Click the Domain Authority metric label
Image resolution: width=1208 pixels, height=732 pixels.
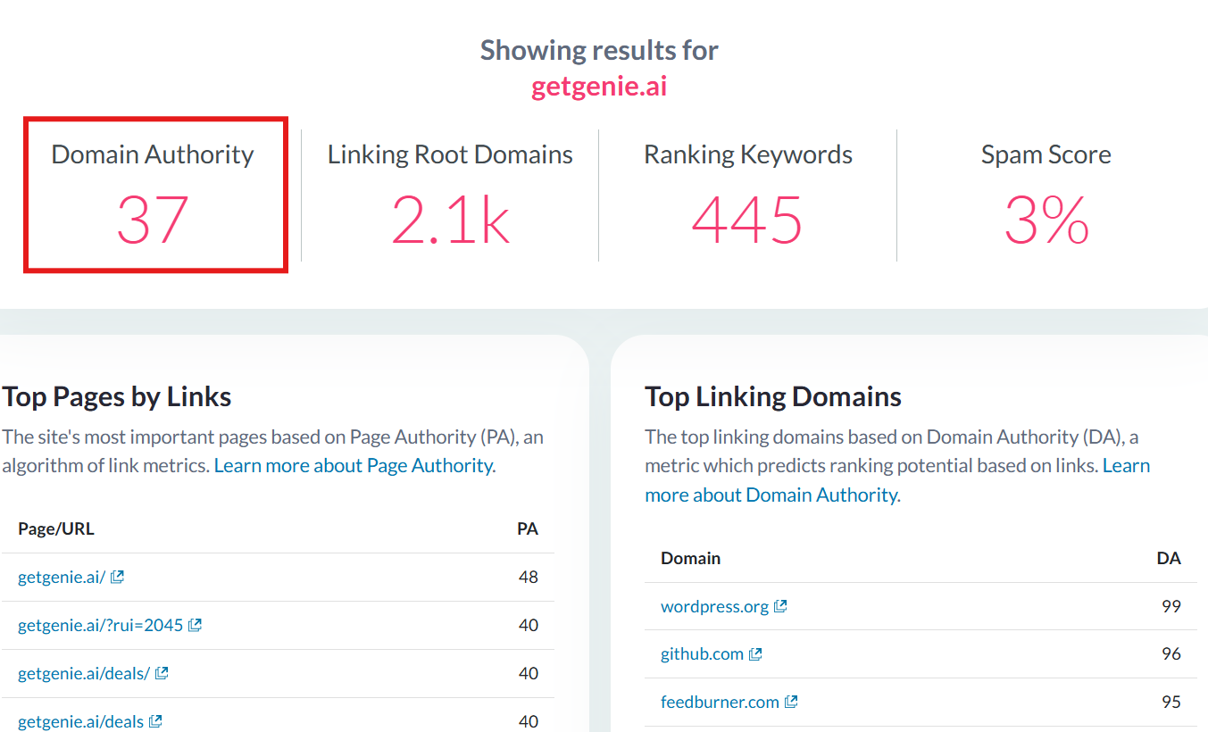(x=153, y=154)
